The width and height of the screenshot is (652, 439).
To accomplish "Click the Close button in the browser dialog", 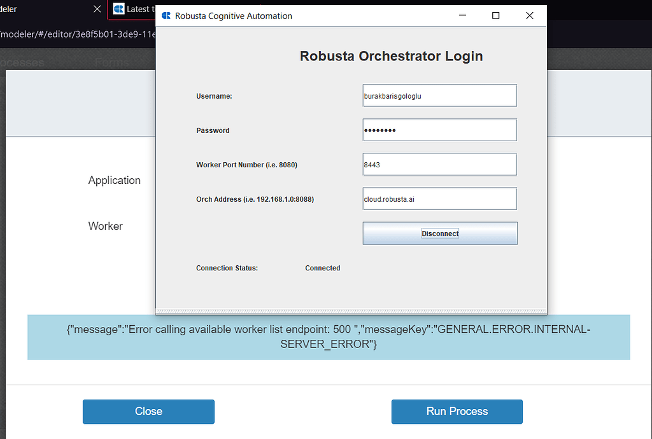I will 148,412.
